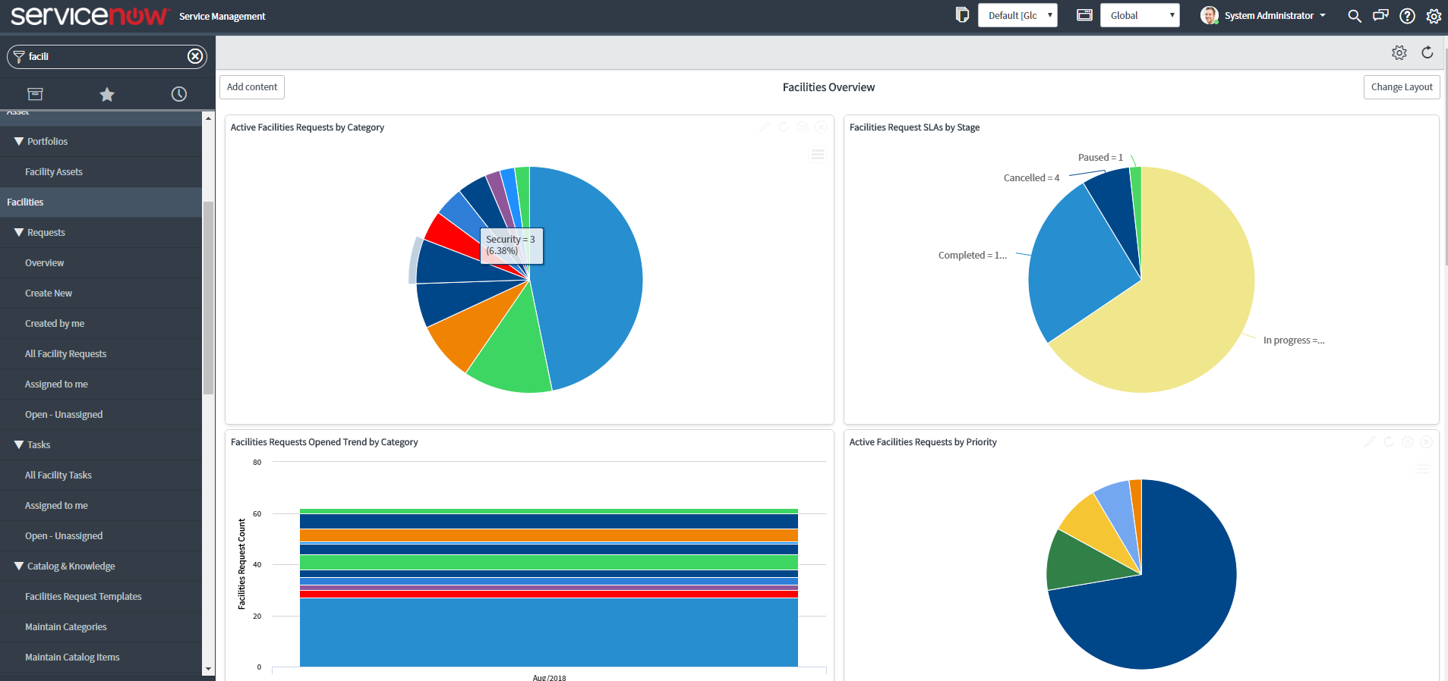Clear the navigator filter text
The width and height of the screenshot is (1448, 681).
click(x=195, y=56)
